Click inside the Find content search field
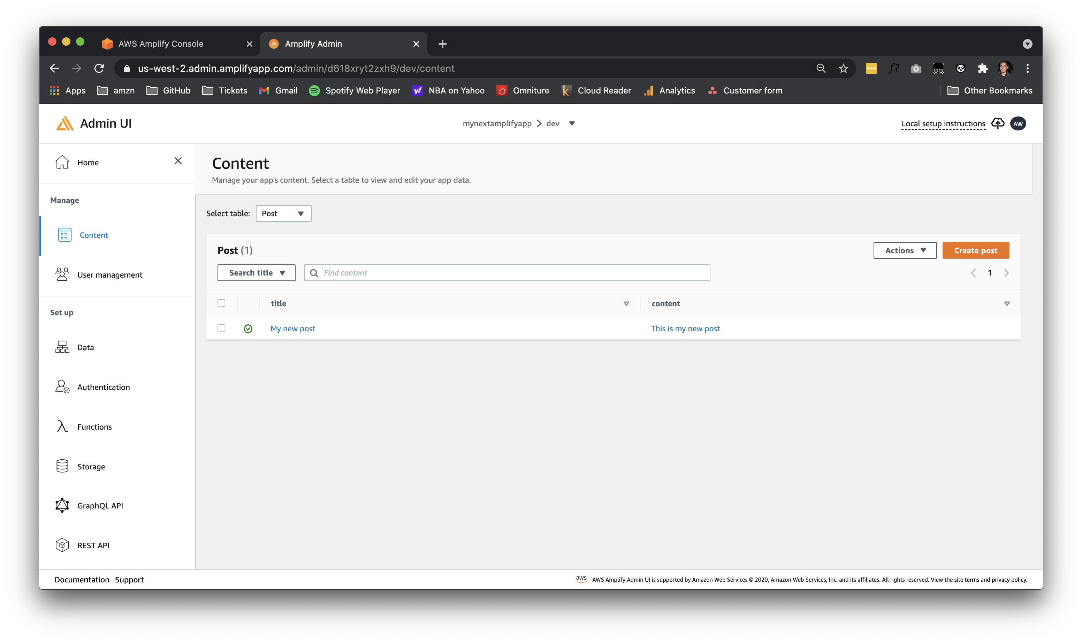 [505, 273]
